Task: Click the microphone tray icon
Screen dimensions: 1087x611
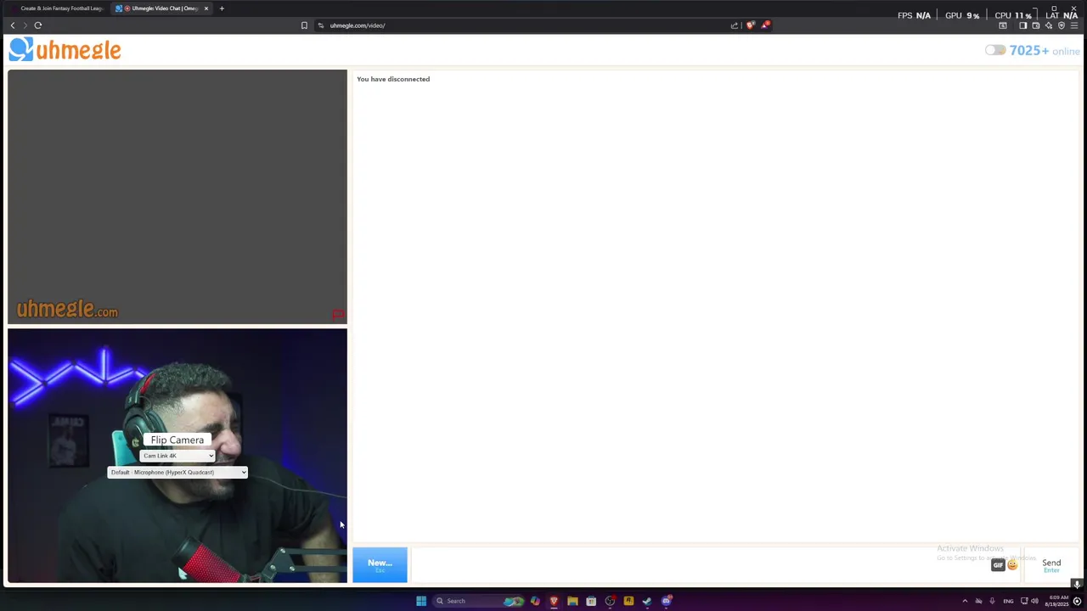Action: coord(992,601)
